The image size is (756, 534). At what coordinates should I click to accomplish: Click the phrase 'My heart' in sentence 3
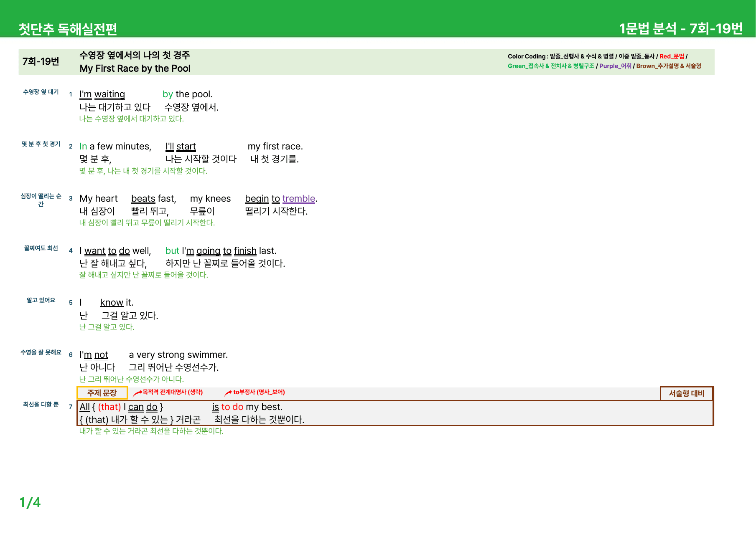pyautogui.click(x=99, y=199)
